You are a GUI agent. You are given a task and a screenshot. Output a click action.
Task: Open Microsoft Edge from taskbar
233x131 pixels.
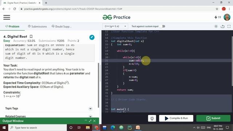113,128
